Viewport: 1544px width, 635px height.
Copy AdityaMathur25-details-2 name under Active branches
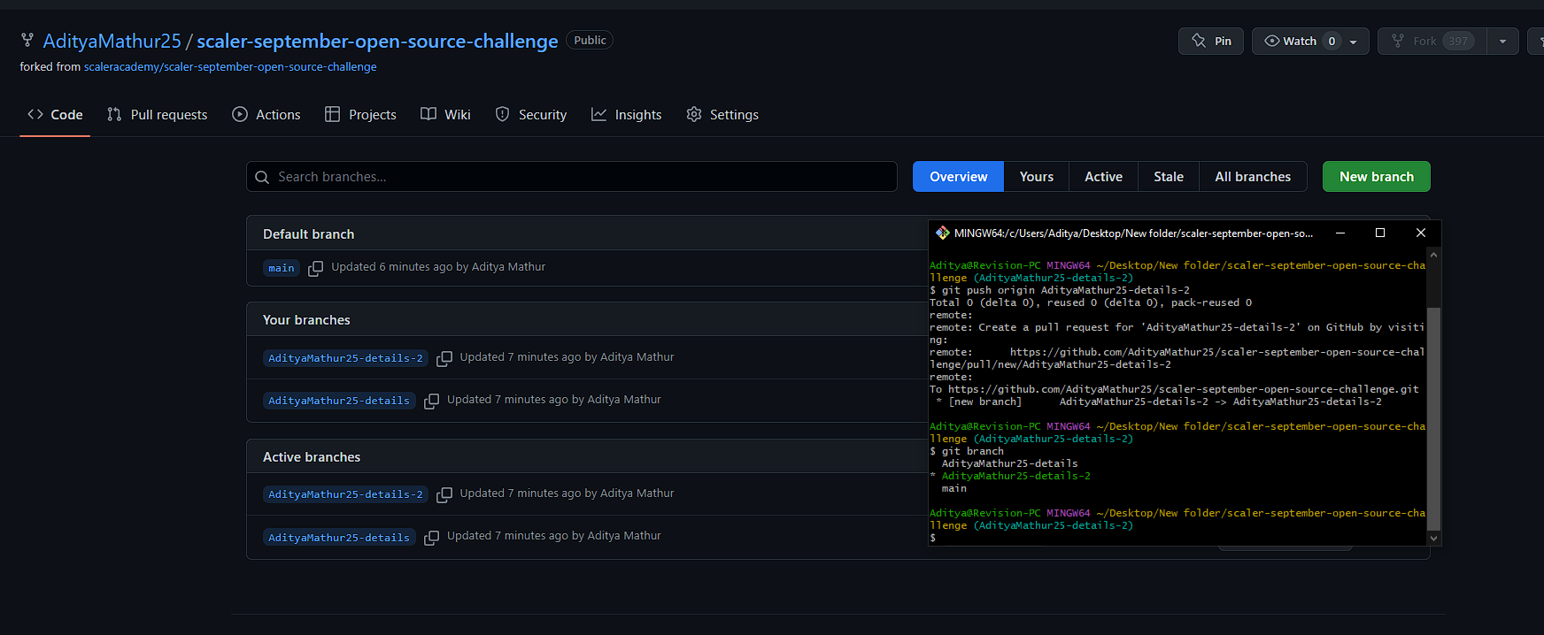point(444,494)
